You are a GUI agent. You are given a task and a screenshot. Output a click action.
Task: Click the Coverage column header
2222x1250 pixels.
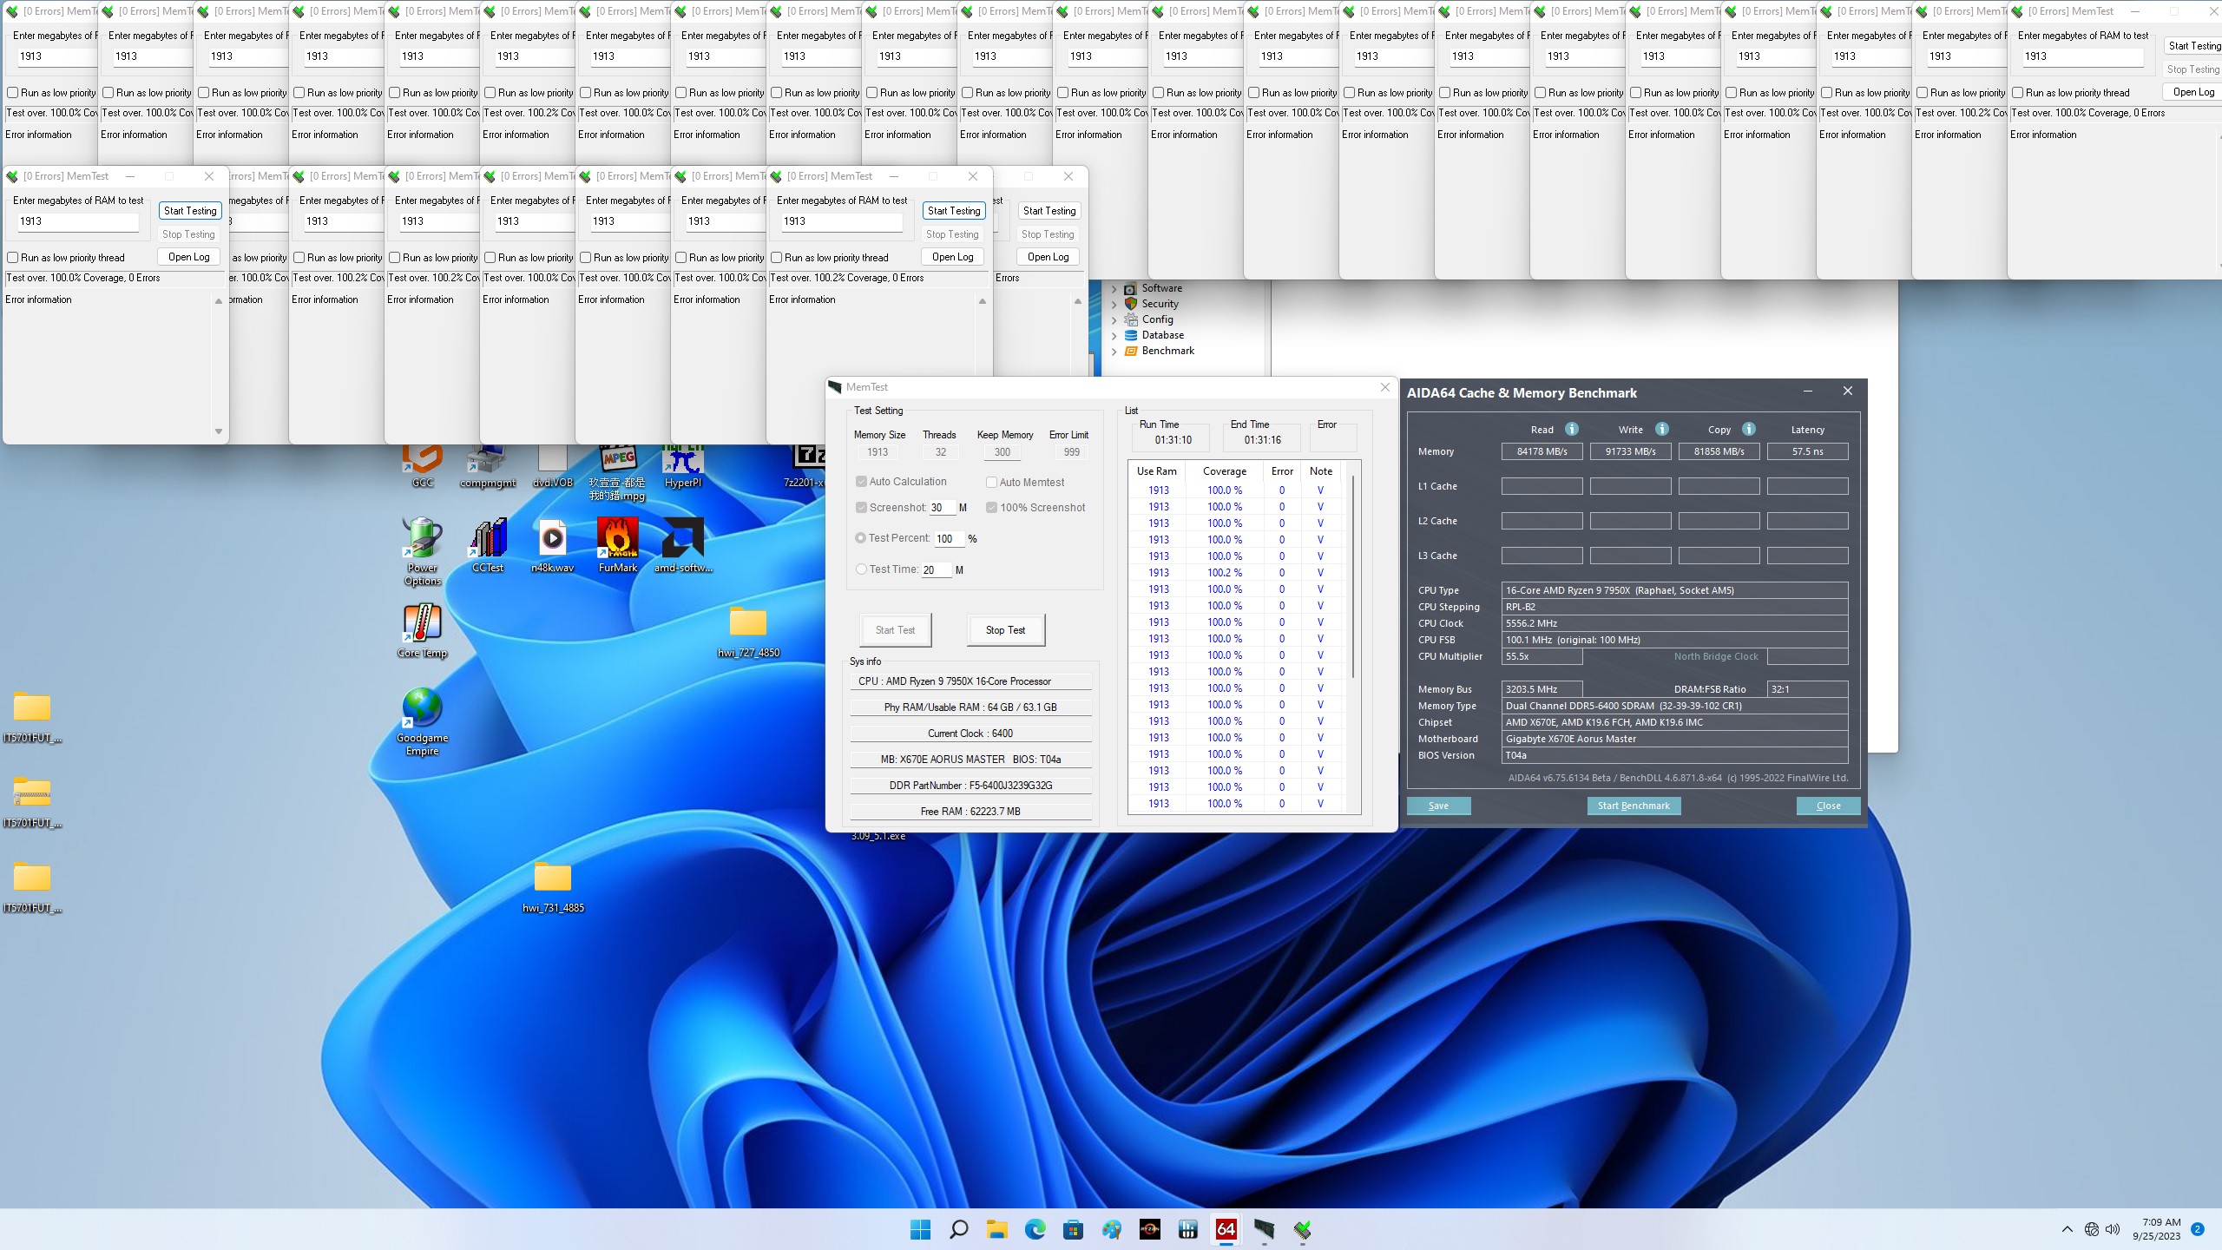[x=1225, y=471]
